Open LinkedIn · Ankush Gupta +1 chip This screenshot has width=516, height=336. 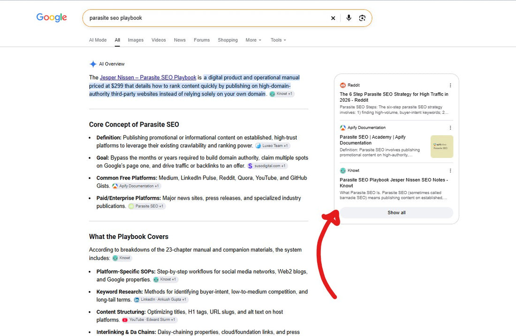[160, 299]
